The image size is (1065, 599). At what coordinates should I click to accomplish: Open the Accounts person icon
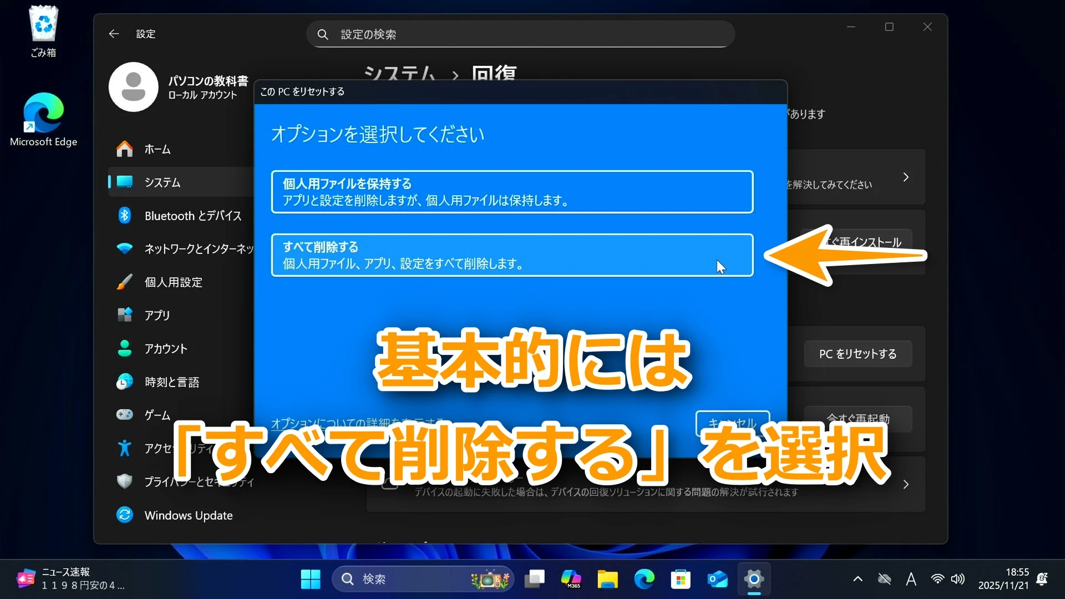pos(125,348)
